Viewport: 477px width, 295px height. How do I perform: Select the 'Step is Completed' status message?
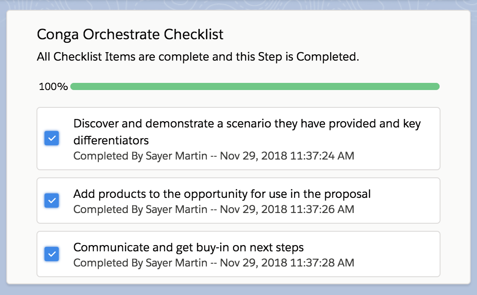[198, 57]
